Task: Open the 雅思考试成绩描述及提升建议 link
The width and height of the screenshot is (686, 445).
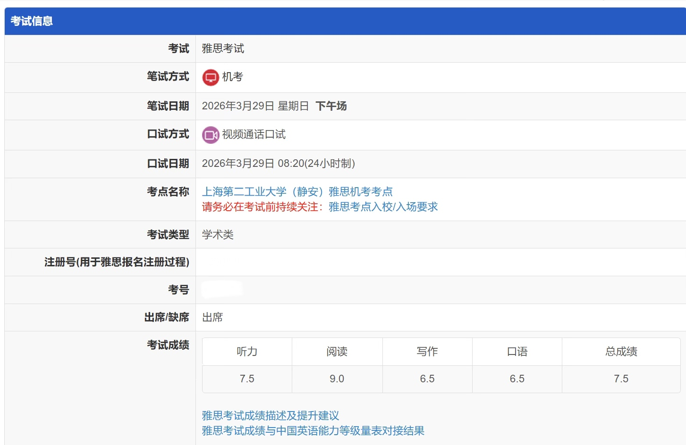Action: (x=271, y=416)
